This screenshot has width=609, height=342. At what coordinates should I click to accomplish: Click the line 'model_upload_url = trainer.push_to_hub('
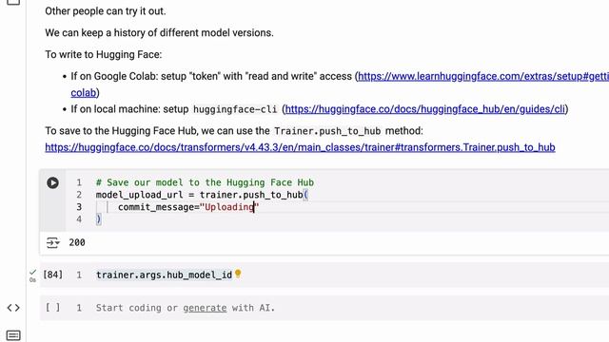point(202,195)
